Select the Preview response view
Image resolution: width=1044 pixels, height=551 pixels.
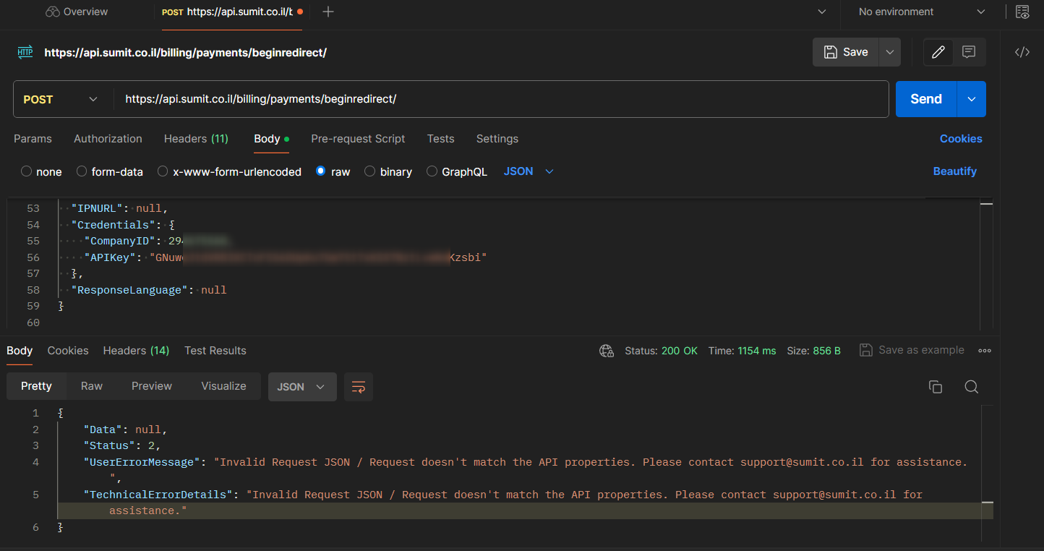point(152,386)
